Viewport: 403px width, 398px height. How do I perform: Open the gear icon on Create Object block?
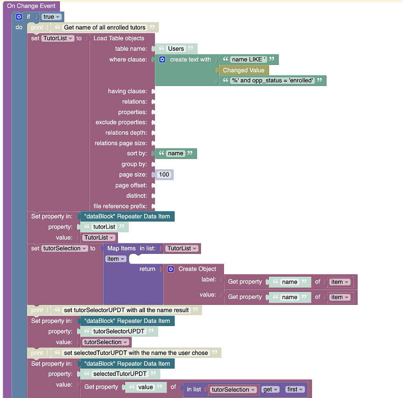(x=170, y=269)
